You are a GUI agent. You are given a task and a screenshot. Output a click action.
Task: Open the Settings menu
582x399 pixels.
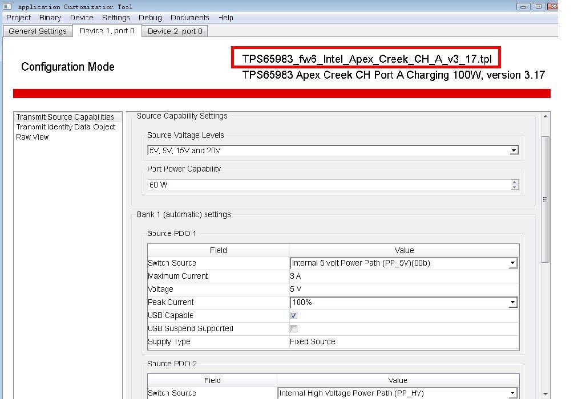[x=116, y=18]
